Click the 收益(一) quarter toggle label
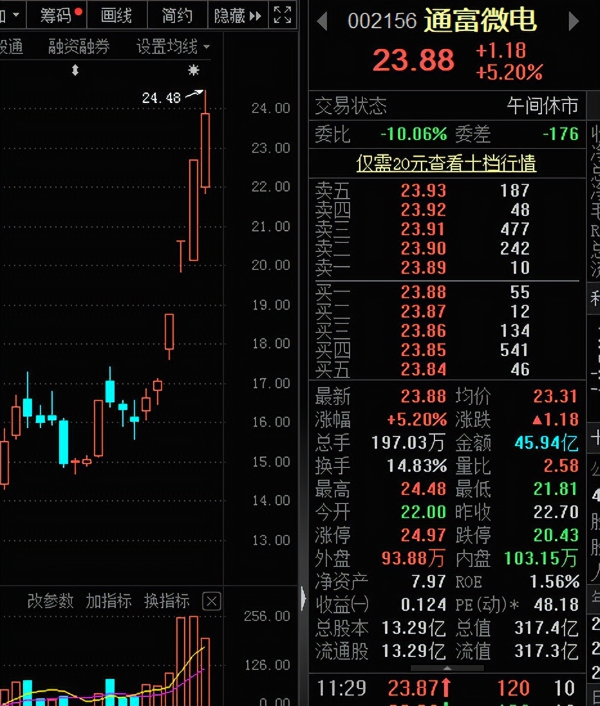Viewport: 600px width, 706px height. [x=342, y=604]
